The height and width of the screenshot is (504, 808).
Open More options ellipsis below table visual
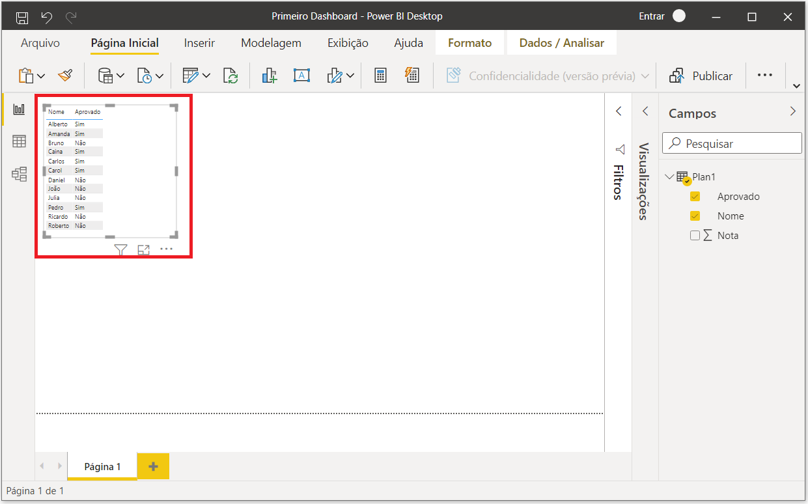click(167, 249)
